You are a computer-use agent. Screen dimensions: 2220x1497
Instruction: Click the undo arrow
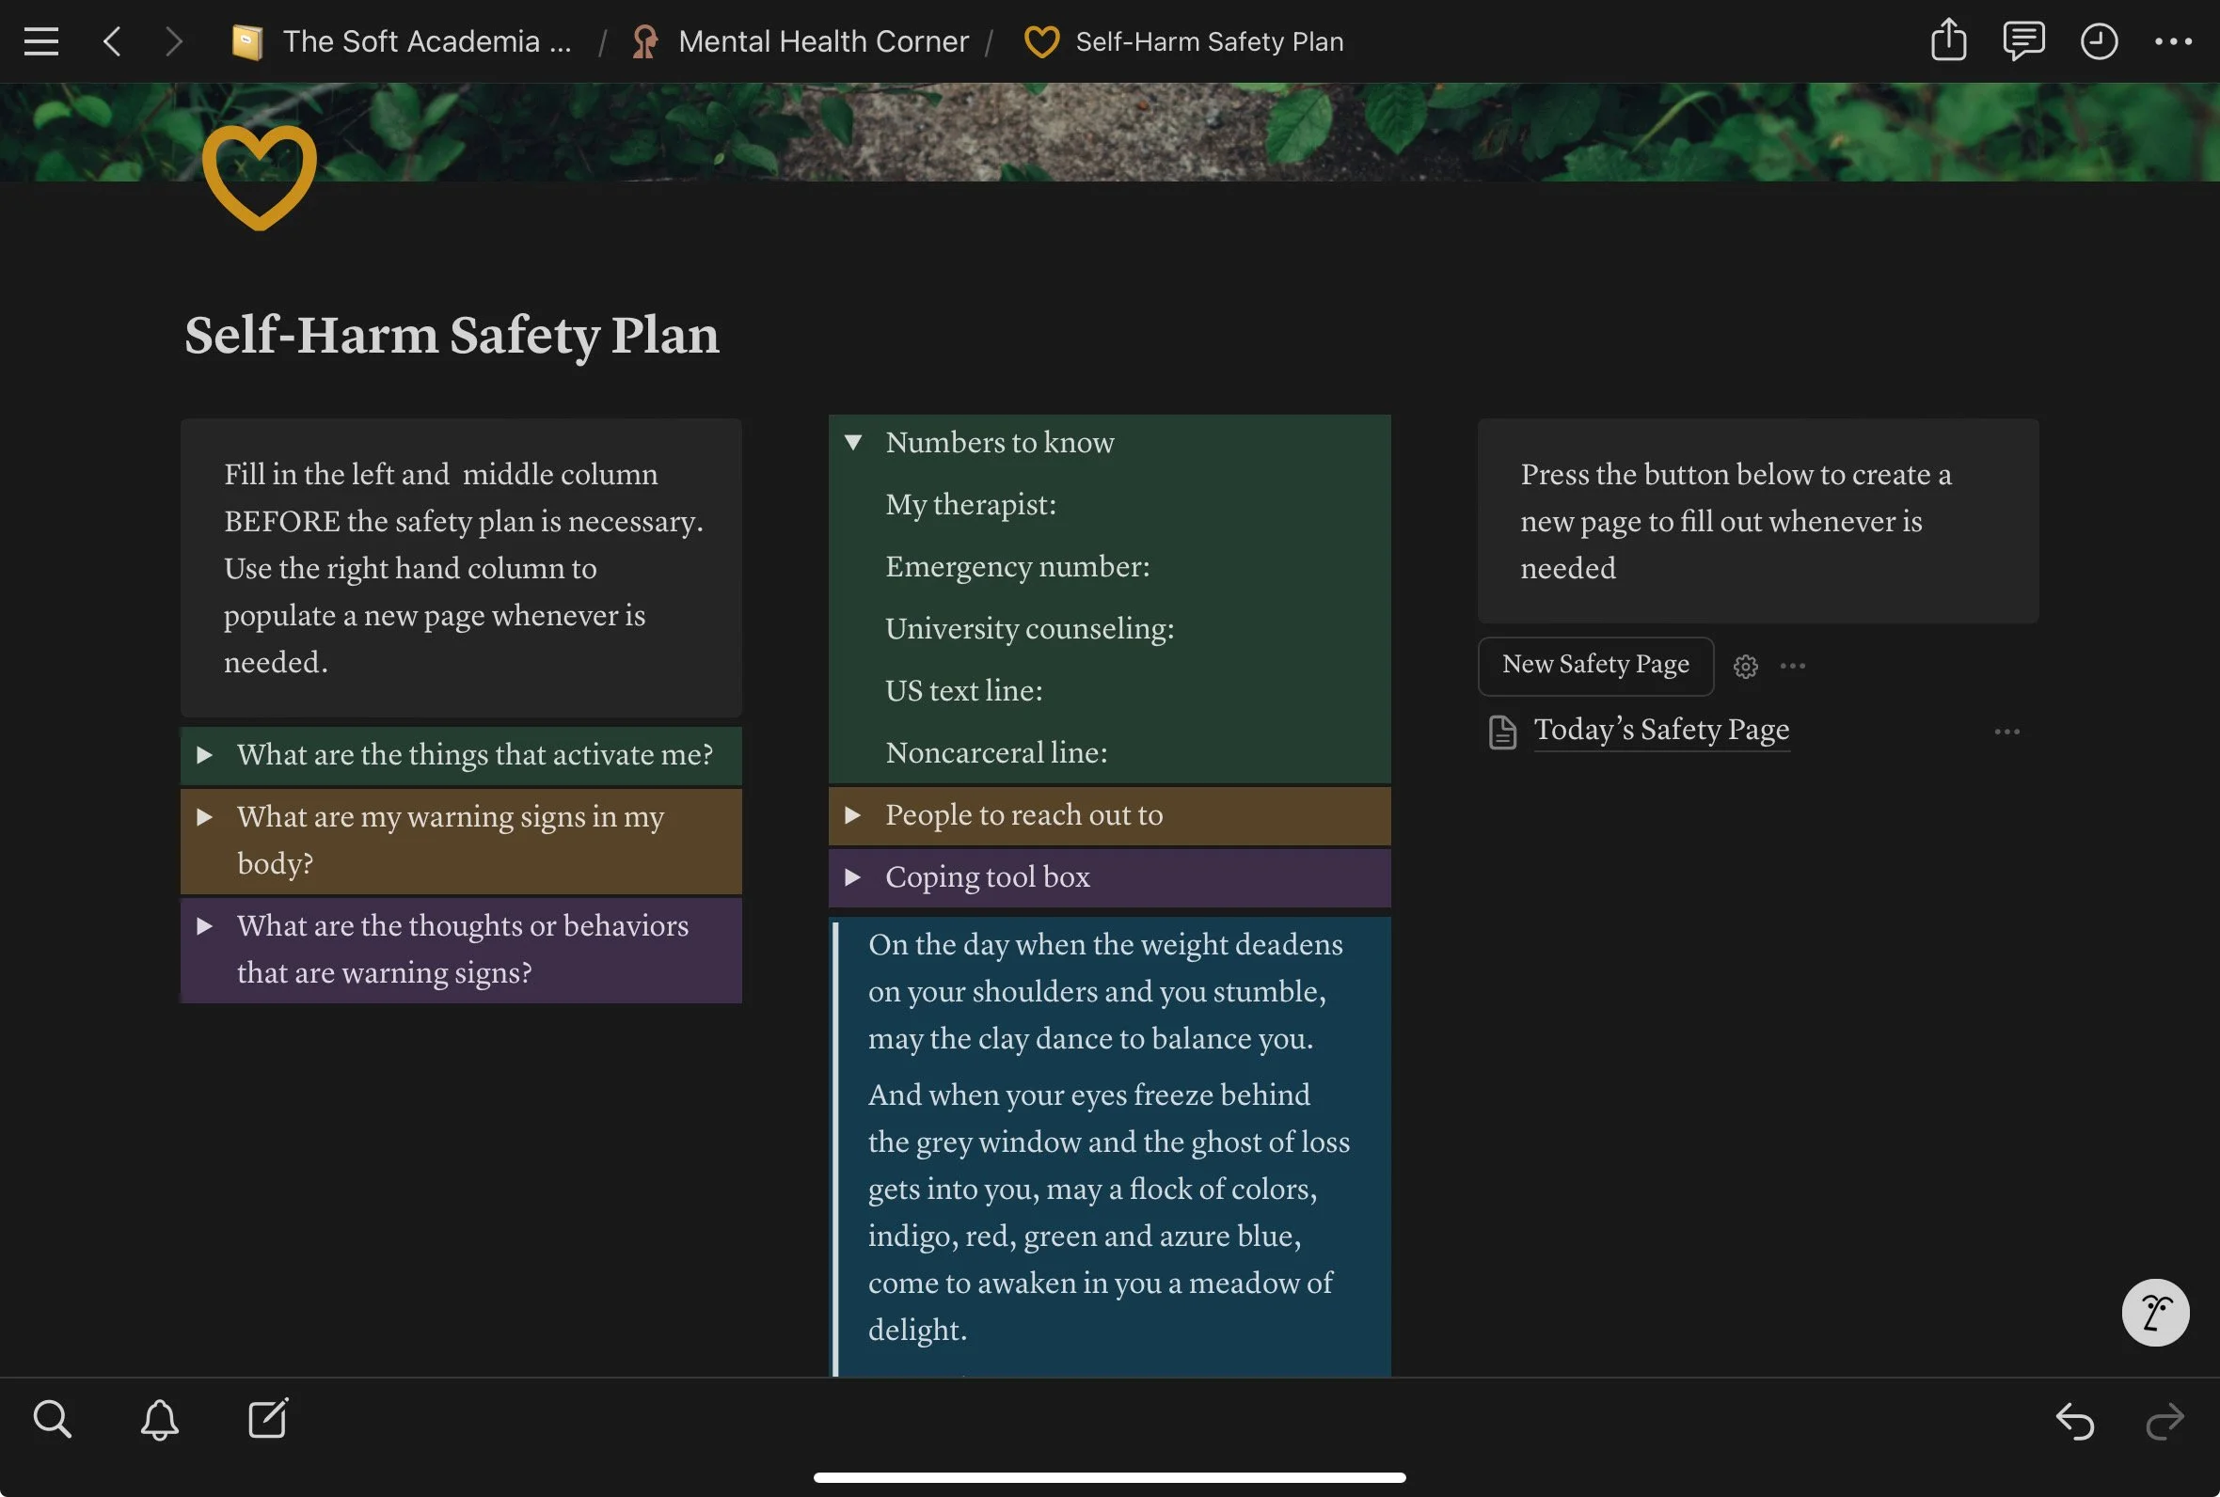[x=2075, y=1421]
